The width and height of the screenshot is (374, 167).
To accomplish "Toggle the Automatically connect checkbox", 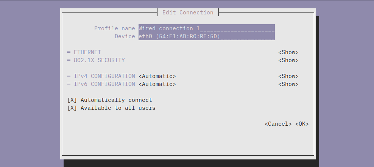I will click(72, 100).
